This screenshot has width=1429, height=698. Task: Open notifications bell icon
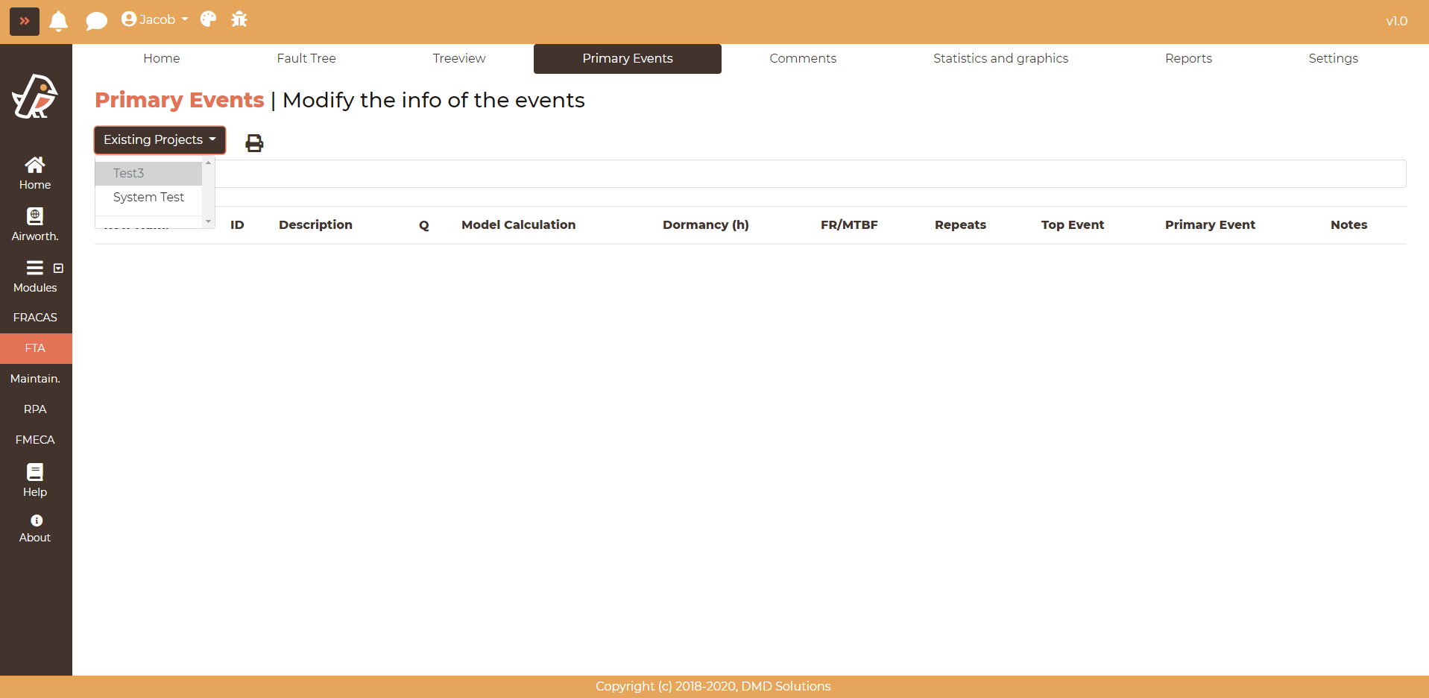click(58, 21)
